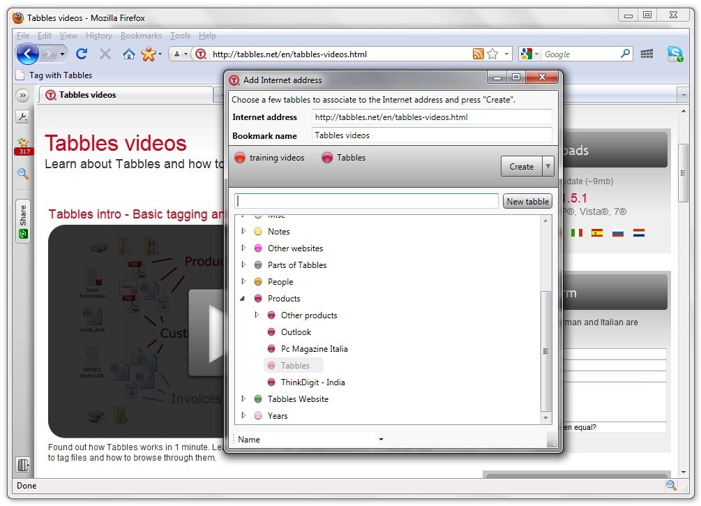701x506 pixels.
Task: Click the Google search engine icon
Action: 527,54
